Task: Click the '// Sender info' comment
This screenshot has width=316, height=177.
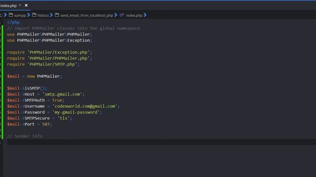Action: 25,136
